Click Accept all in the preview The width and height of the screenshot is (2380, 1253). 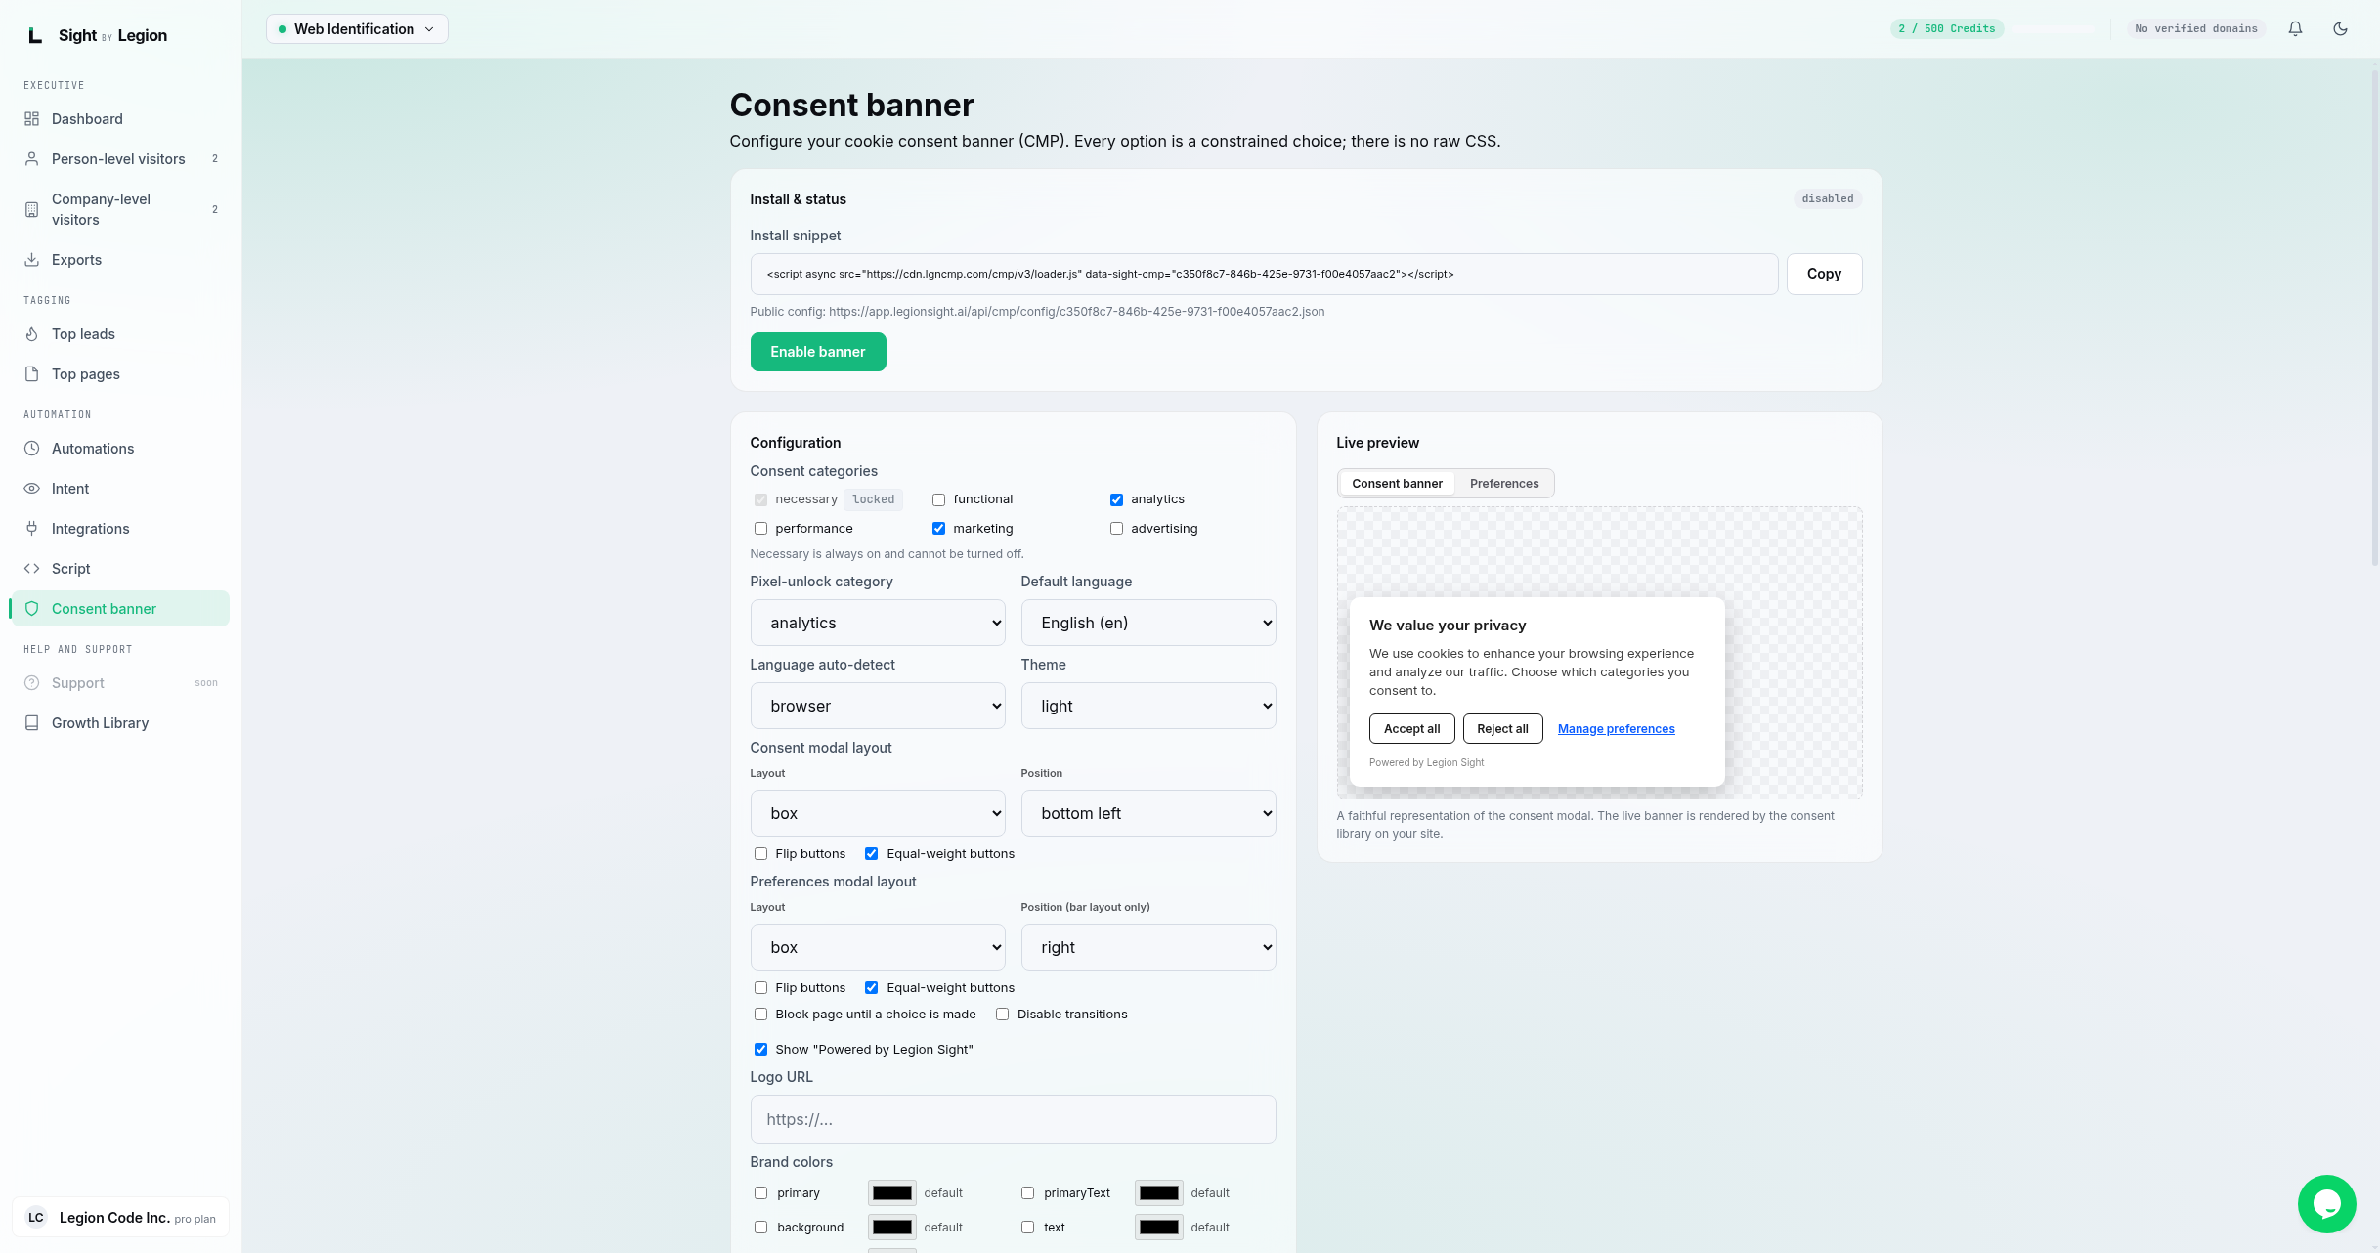point(1411,729)
